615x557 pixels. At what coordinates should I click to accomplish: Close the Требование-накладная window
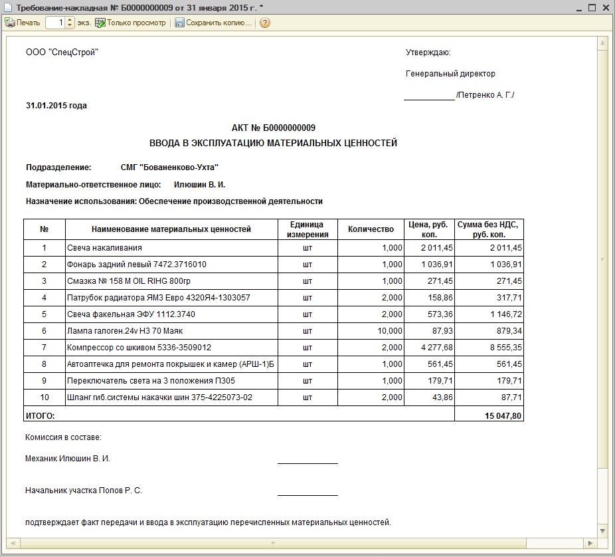click(604, 6)
